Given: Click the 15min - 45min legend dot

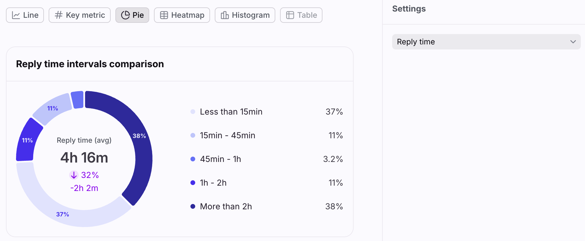Looking at the screenshot, I should [193, 135].
